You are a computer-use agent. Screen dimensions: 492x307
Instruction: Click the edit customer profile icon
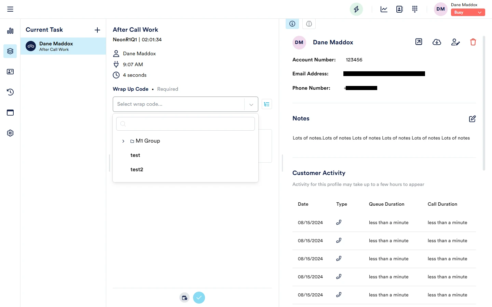(455, 42)
